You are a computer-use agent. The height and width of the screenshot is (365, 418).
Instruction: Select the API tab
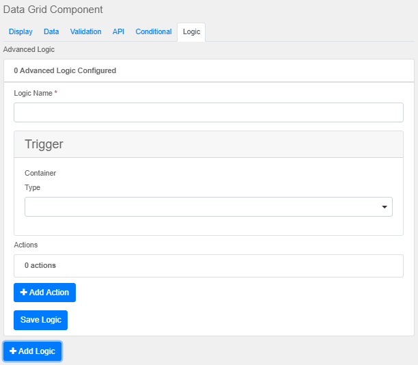point(118,31)
